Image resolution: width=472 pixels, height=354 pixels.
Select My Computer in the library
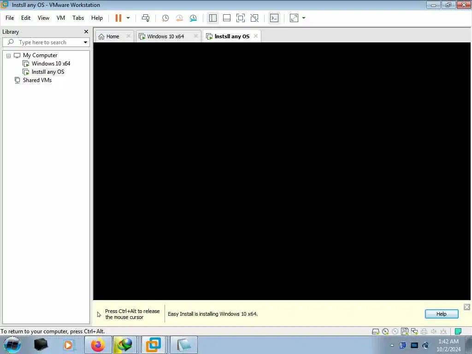point(40,55)
